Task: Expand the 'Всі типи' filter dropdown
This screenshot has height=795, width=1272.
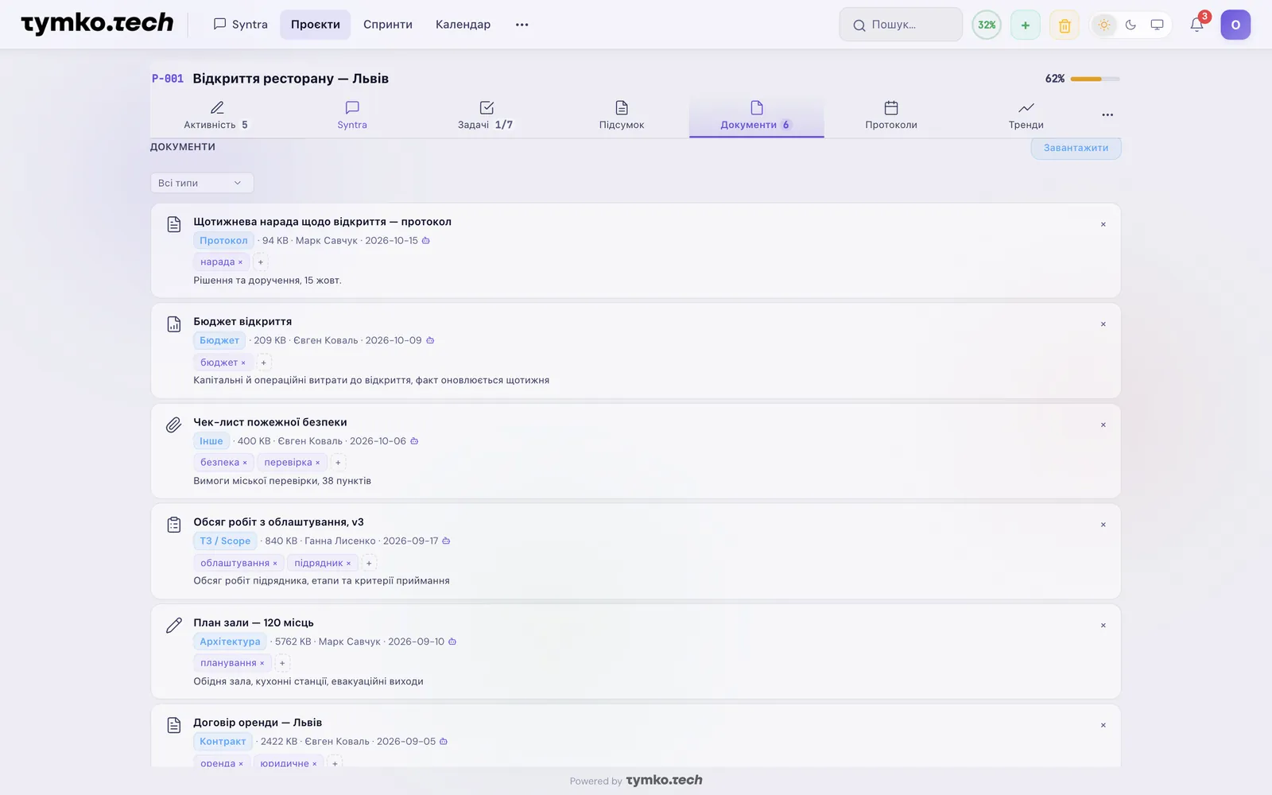Action: pos(202,183)
